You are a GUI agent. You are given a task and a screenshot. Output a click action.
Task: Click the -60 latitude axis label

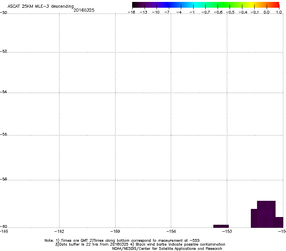[x=3, y=227]
